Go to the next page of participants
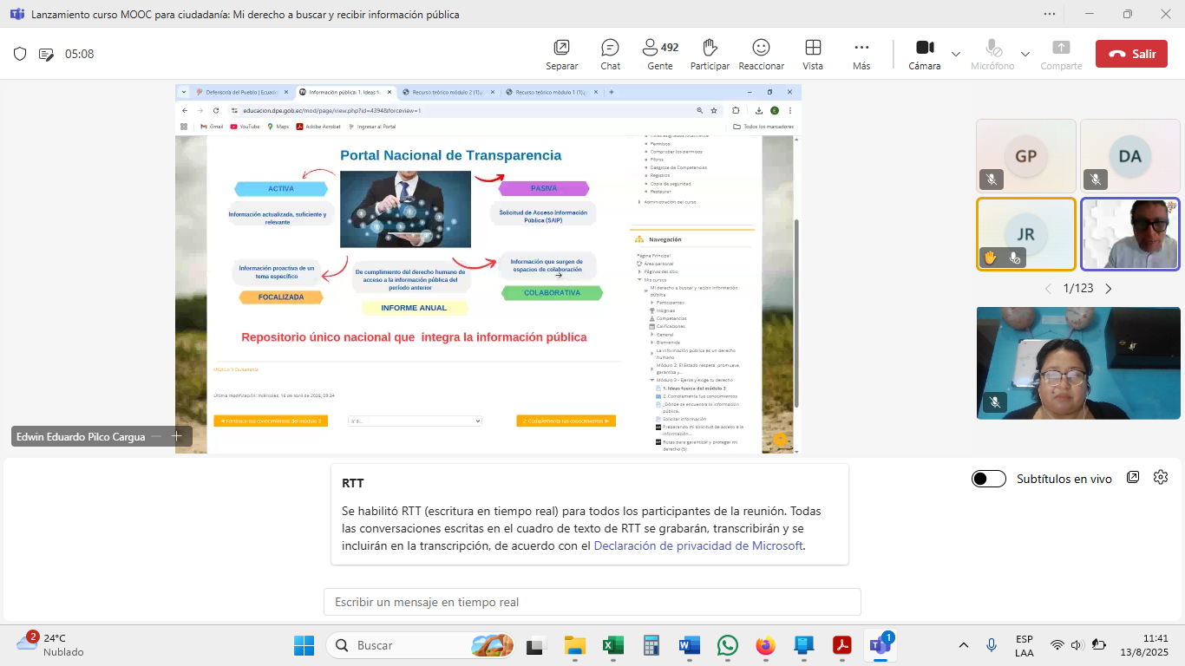 click(x=1108, y=289)
